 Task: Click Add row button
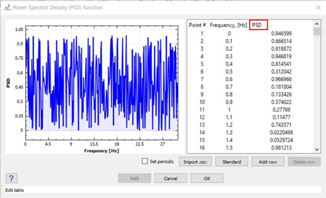[x=268, y=162]
